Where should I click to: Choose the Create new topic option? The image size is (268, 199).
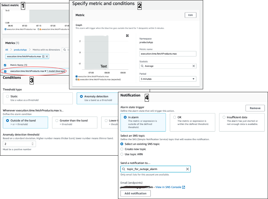[x=122, y=149]
